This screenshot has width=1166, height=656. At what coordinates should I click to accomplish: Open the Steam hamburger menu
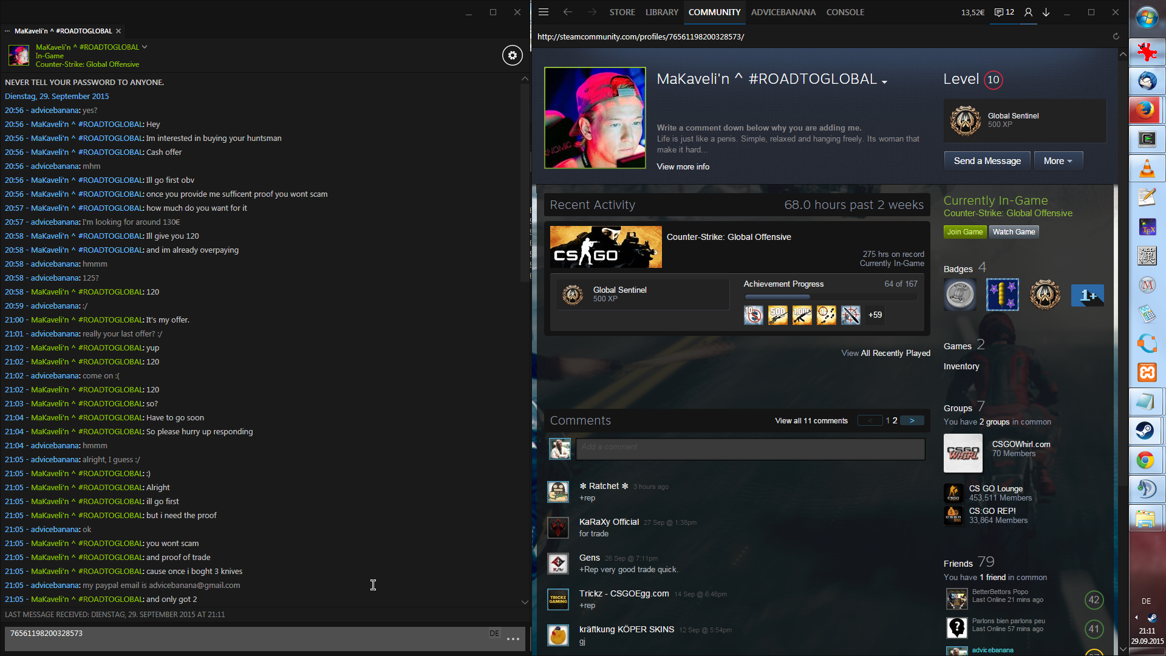(544, 12)
